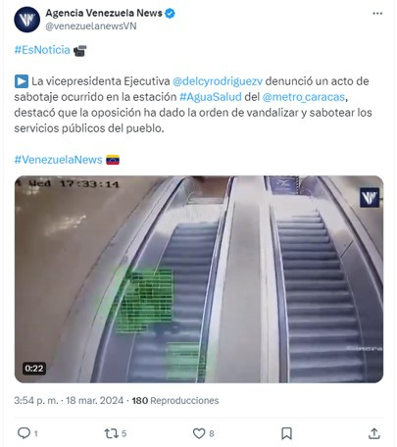Click the blue verified badge

point(170,14)
